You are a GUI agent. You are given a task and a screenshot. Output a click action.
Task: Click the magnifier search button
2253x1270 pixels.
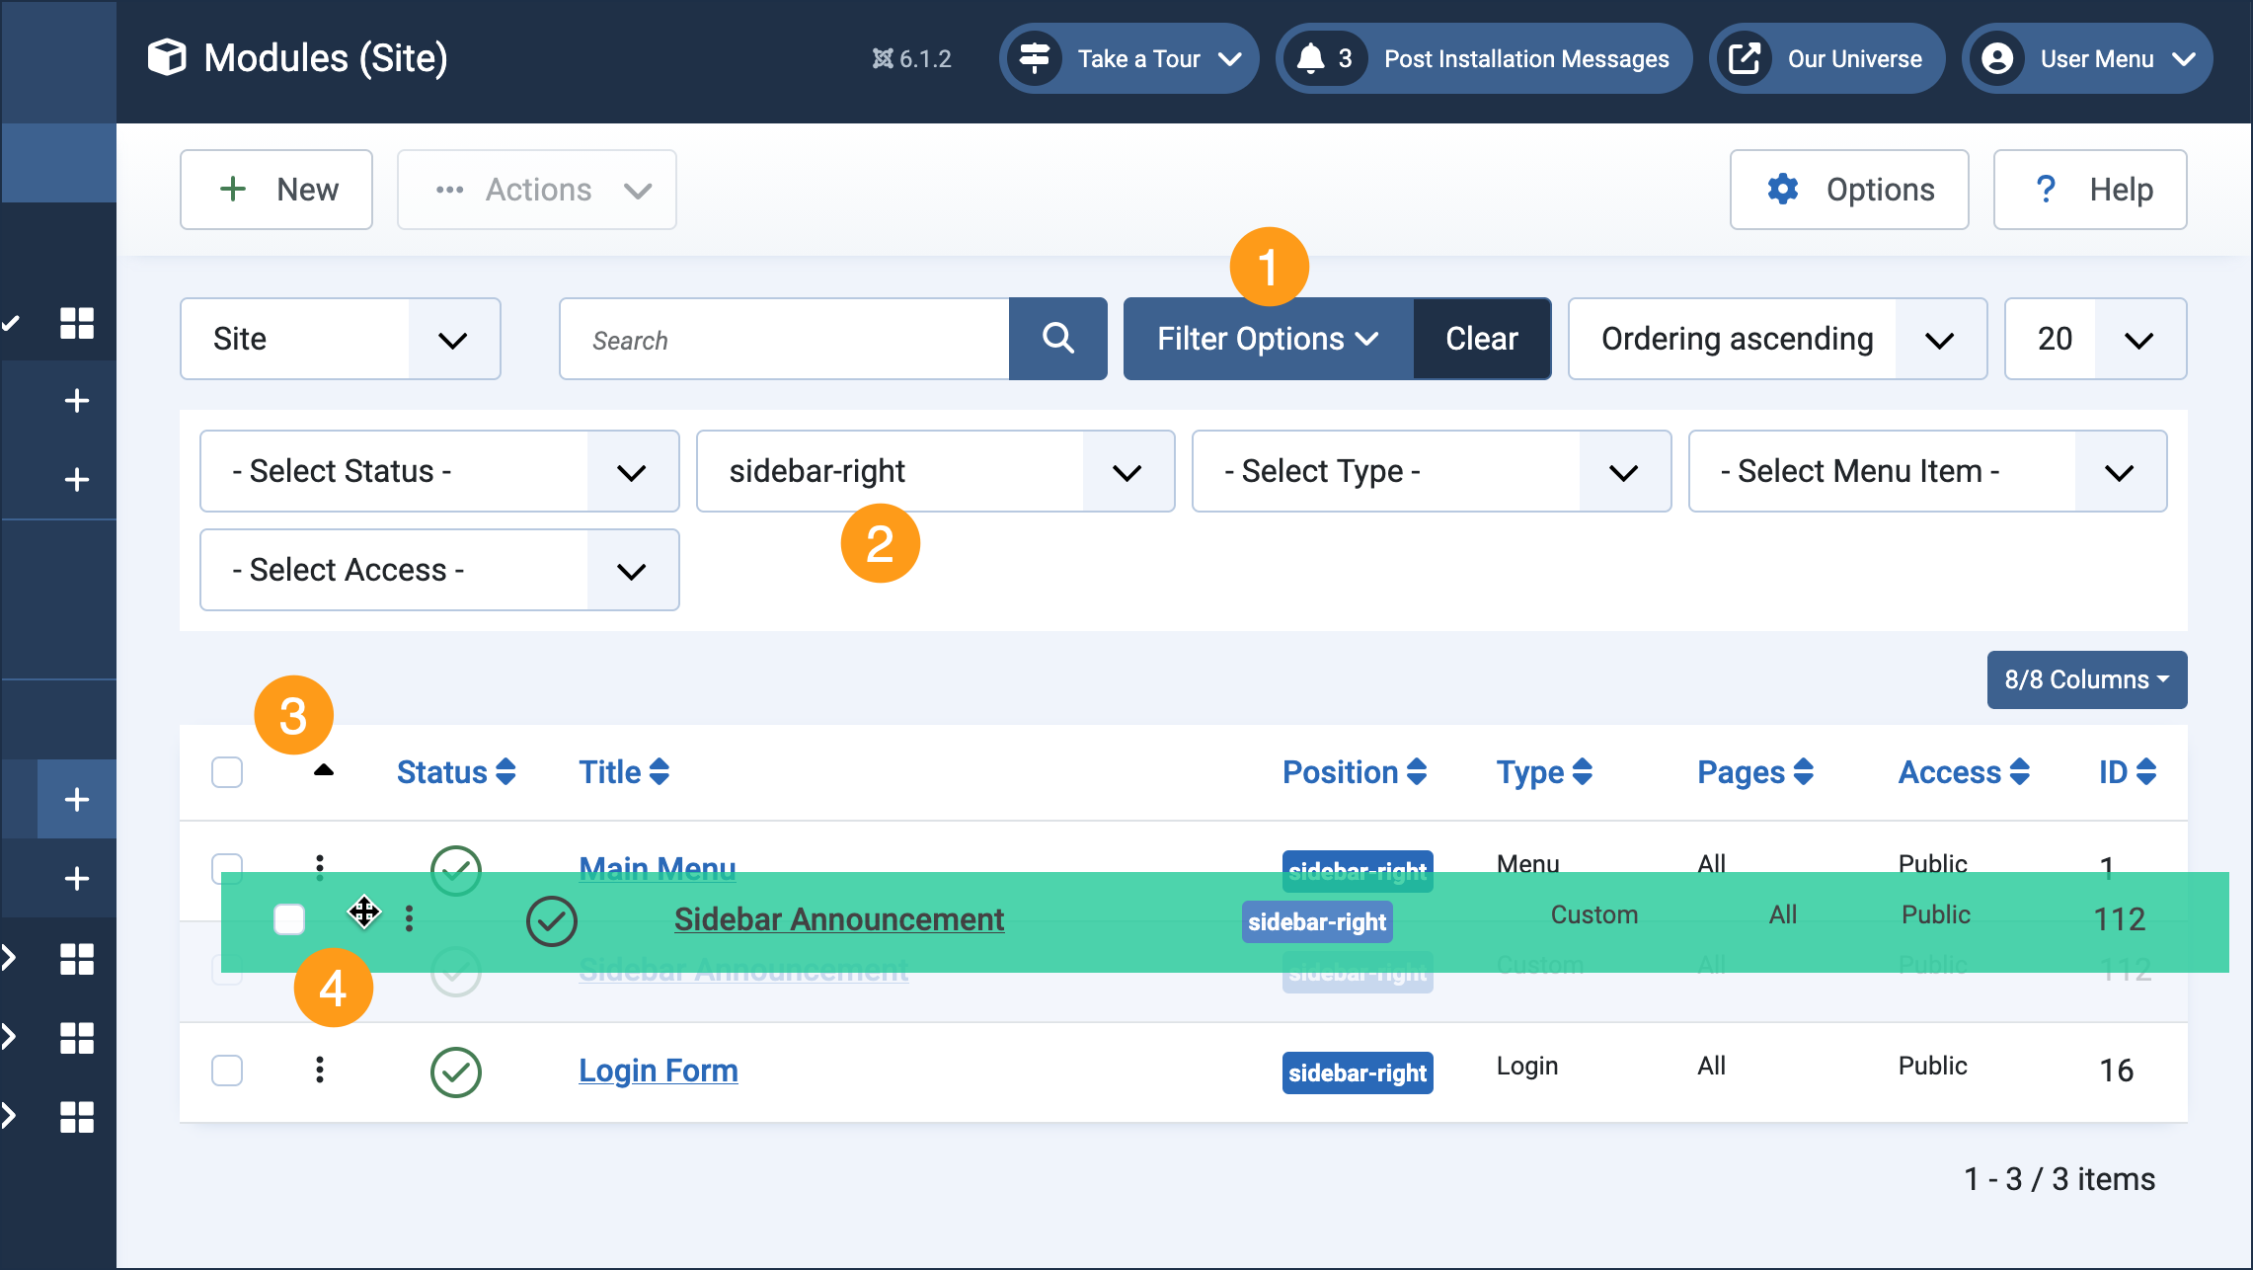click(x=1058, y=339)
